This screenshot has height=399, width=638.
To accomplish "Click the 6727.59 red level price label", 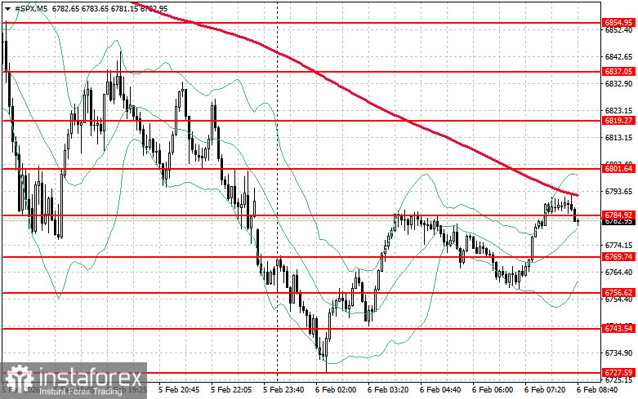I will [x=618, y=372].
